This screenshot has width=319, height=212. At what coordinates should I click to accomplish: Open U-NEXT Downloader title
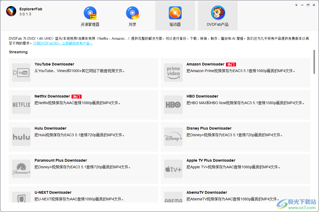(x=53, y=192)
